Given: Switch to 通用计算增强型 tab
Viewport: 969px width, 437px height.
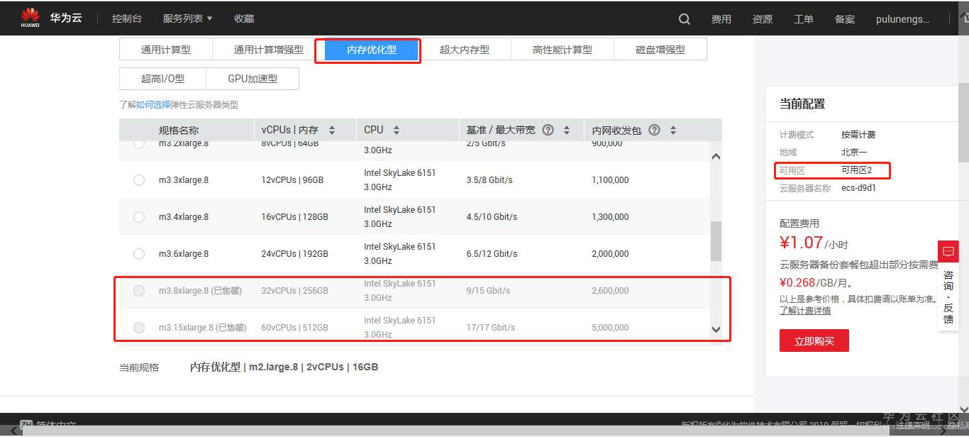Looking at the screenshot, I should (269, 50).
